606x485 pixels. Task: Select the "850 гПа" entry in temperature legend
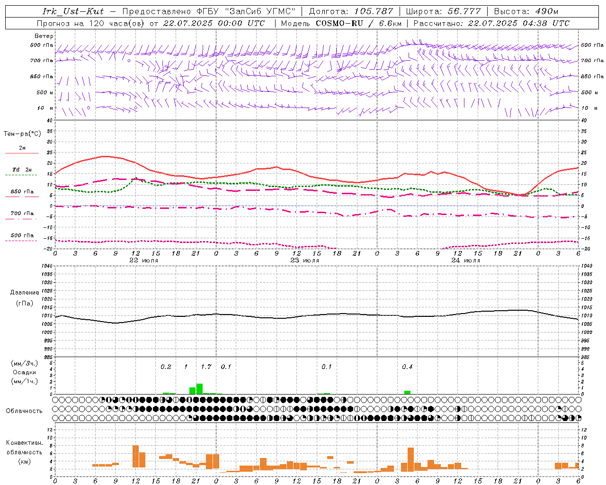pyautogui.click(x=22, y=192)
